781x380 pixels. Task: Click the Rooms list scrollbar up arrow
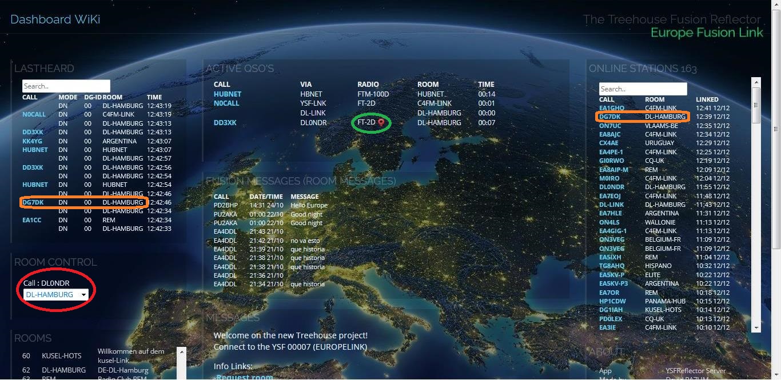181,351
